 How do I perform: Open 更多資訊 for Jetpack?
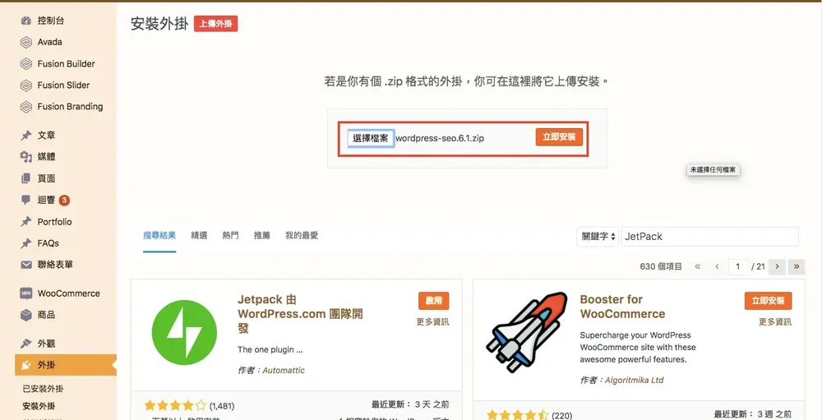point(432,322)
